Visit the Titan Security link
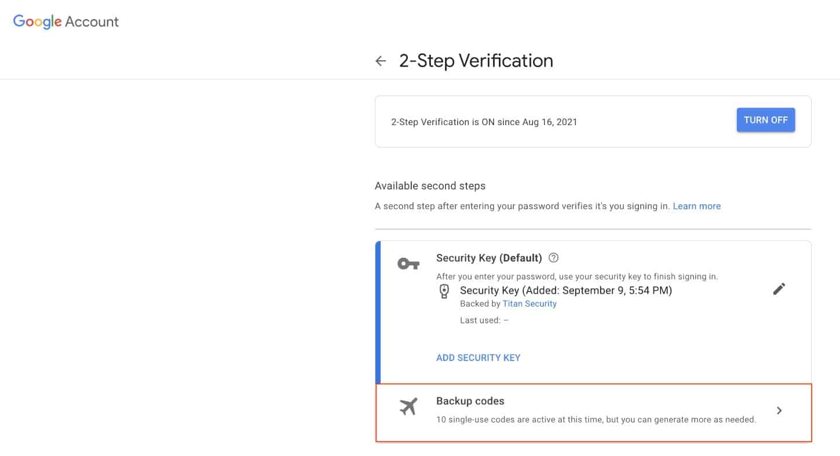840x456 pixels. (529, 303)
